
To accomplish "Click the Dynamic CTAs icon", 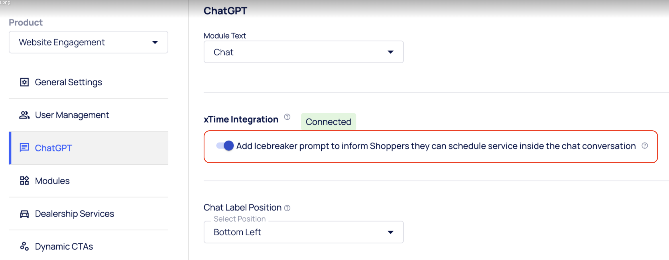I will 24,246.
